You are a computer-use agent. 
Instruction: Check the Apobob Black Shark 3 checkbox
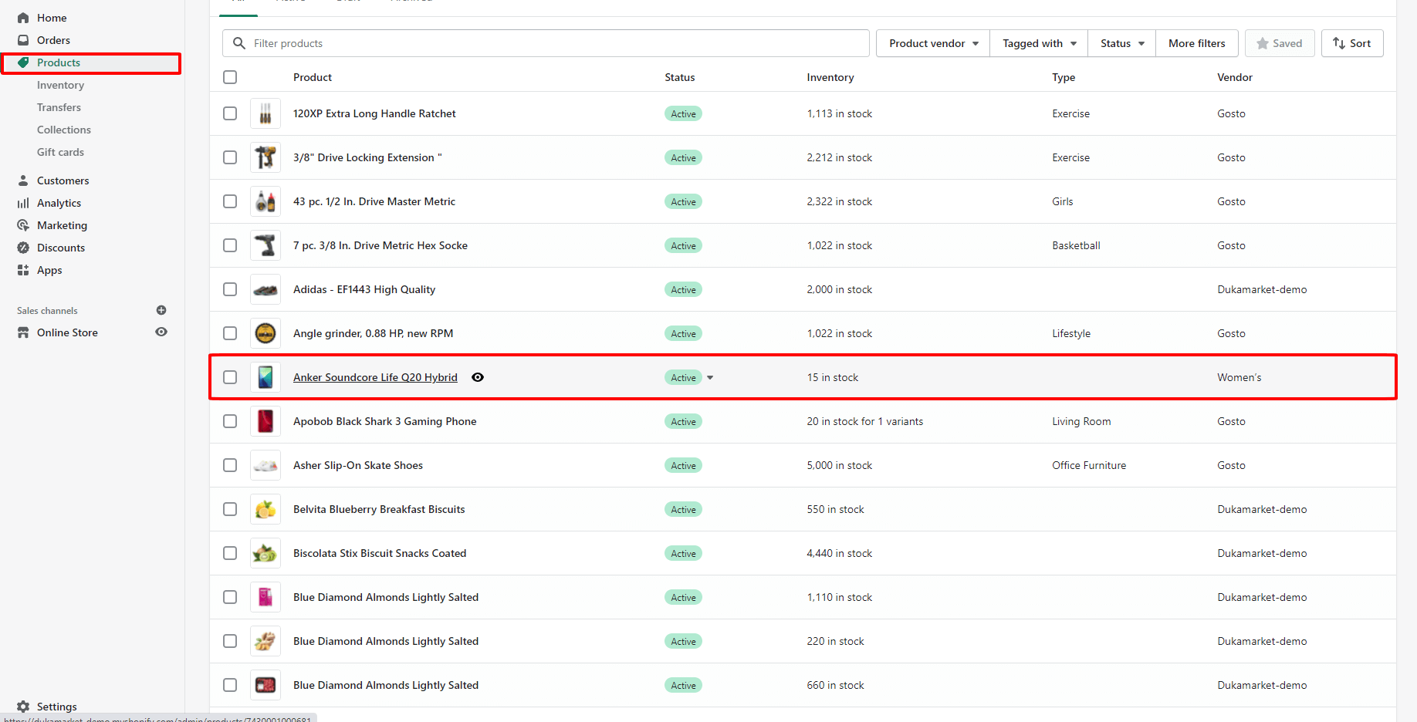click(x=230, y=421)
